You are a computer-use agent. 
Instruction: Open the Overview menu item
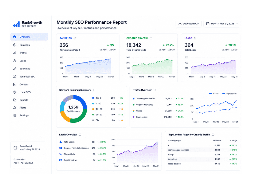29,37
